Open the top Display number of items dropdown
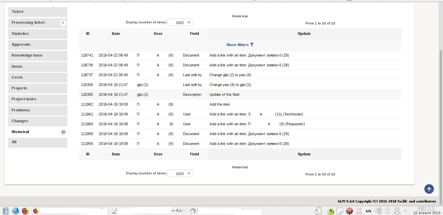Screen dimensions: 443x215 click(180, 22)
